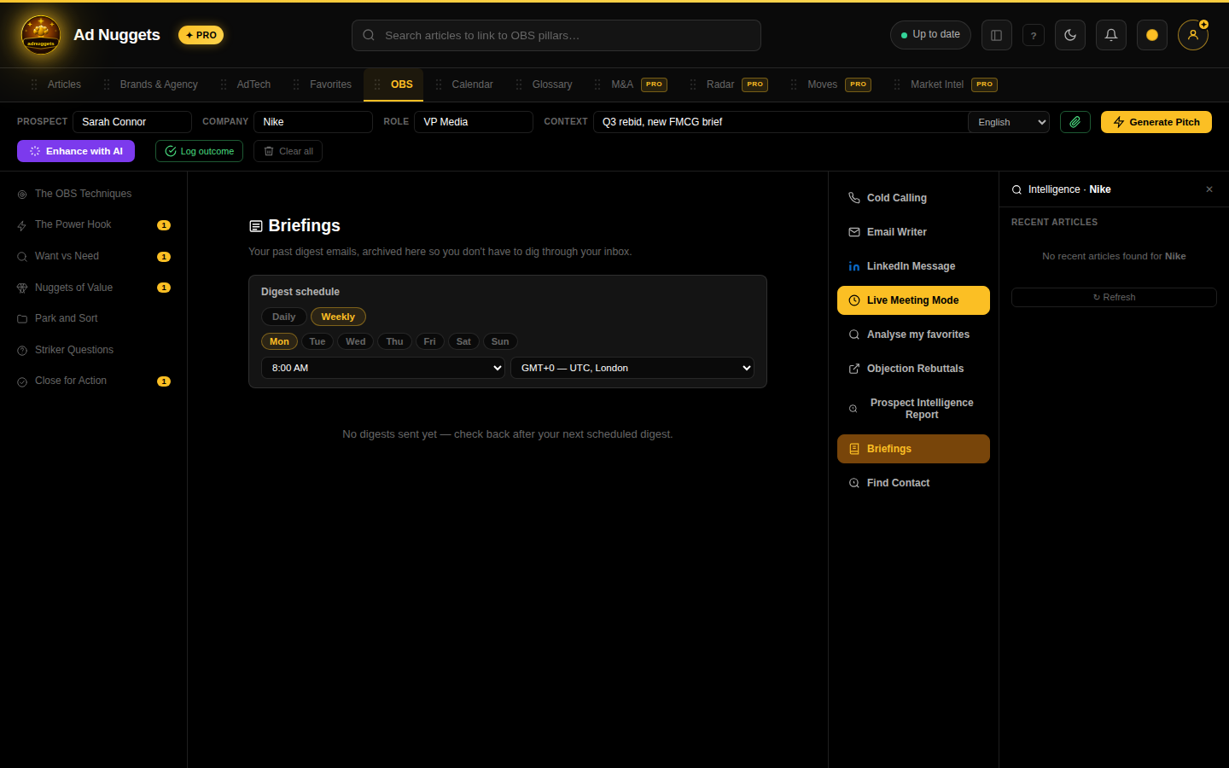Attach a file with the paperclip icon
Screen dimensions: 1229x768
pyautogui.click(x=1075, y=122)
